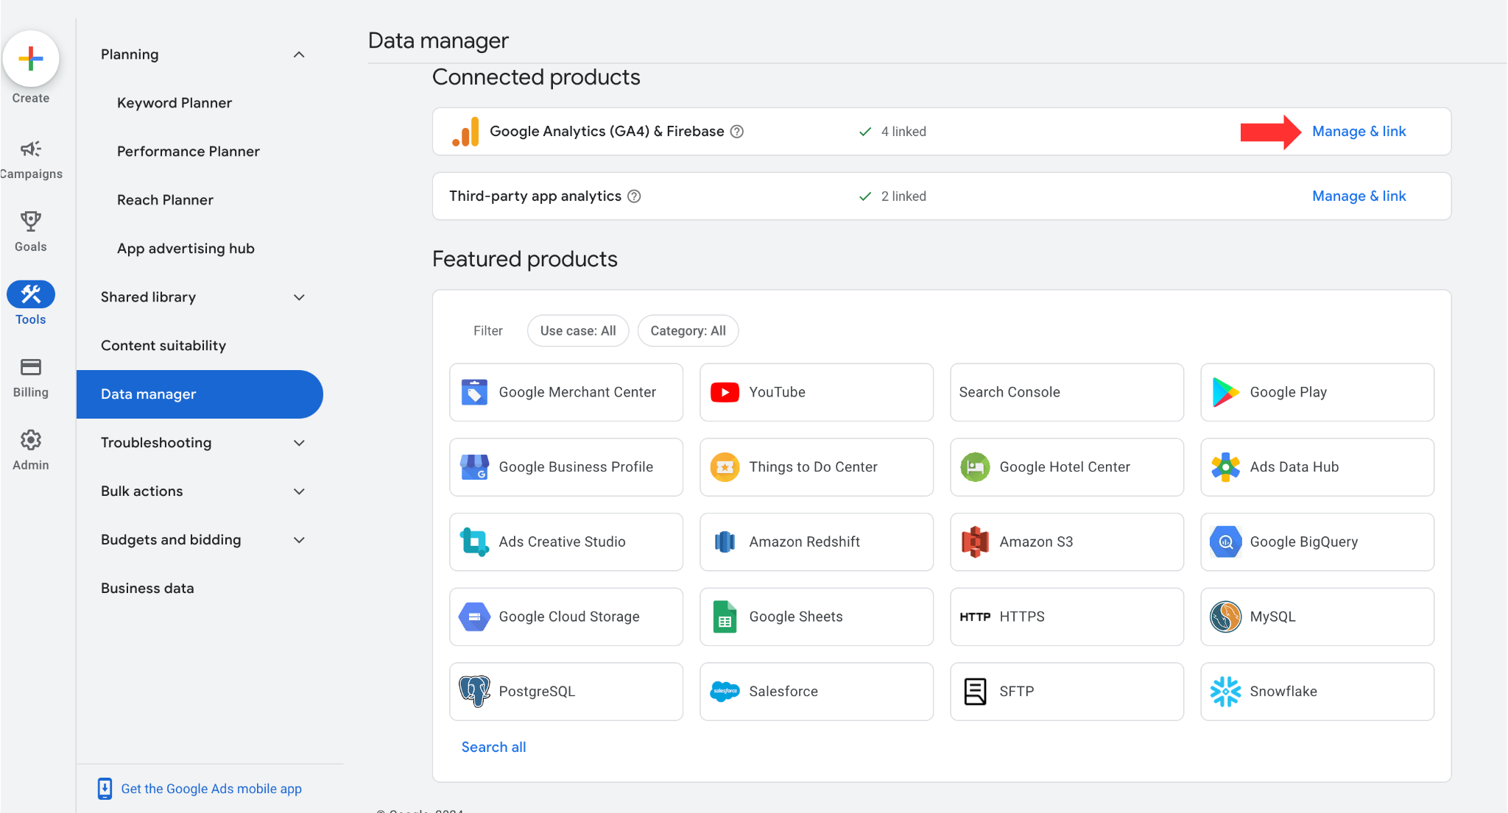Viewport: 1508px width, 813px height.
Task: Click help icon beside Third-party app analytics
Action: point(634,196)
